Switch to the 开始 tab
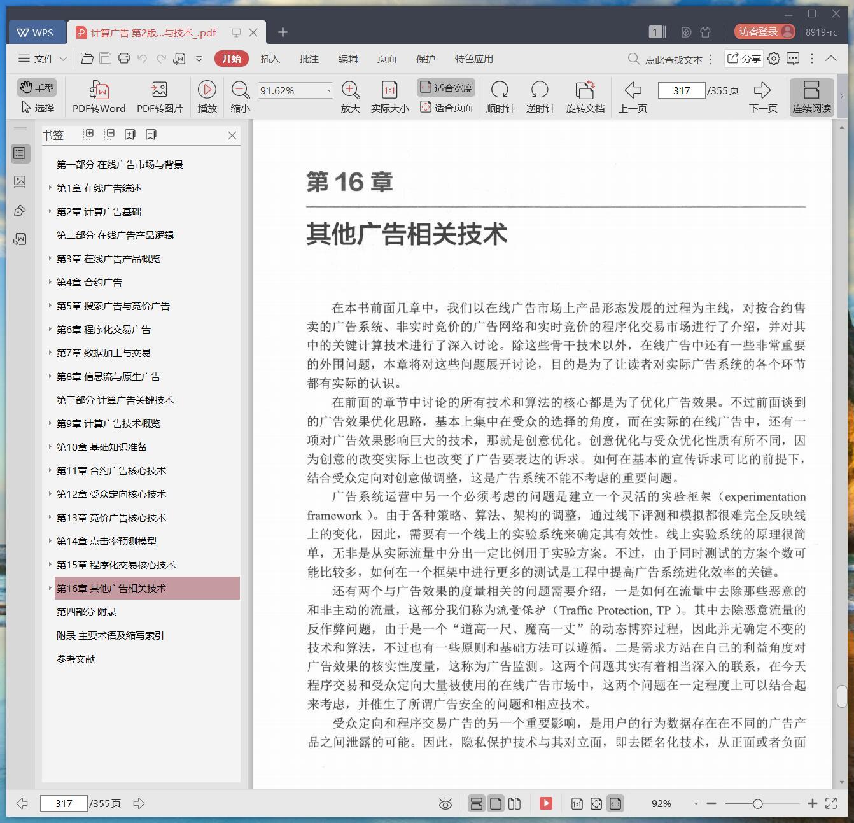The image size is (854, 823). click(231, 59)
